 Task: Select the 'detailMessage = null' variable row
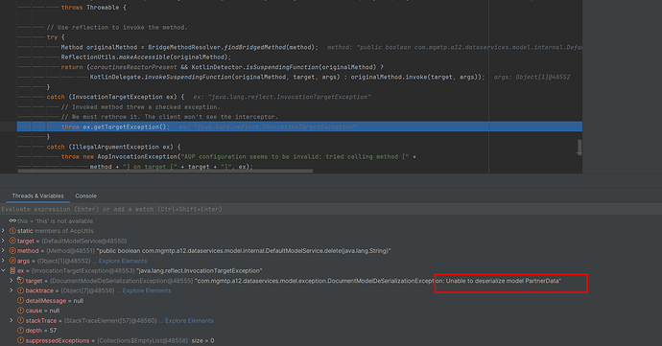pyautogui.click(x=331, y=300)
